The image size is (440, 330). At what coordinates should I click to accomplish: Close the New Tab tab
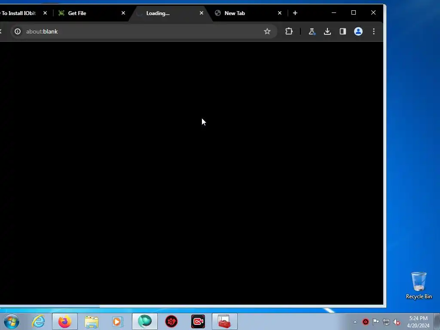click(x=279, y=13)
